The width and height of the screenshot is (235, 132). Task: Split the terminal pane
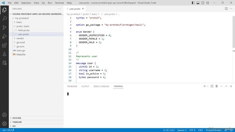pos(212,86)
